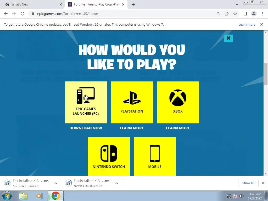The image size is (268, 201).
Task: Open the Chrome profile avatar menu
Action: [254, 14]
